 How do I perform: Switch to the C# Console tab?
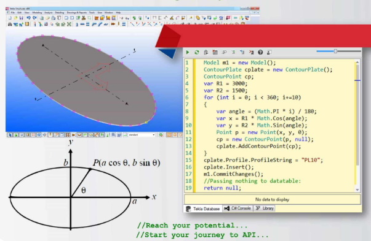coord(237,208)
